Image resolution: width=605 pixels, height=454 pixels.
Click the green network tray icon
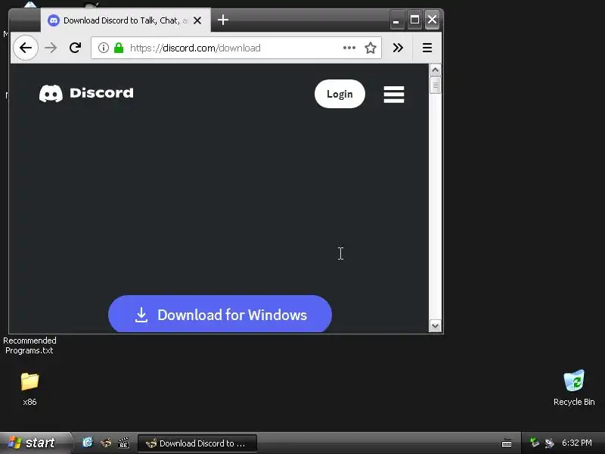(x=535, y=442)
